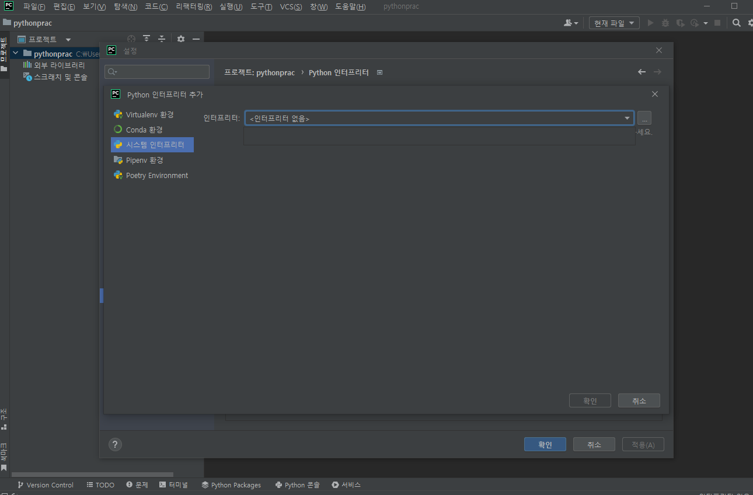Open the 창(W) menu

(x=319, y=6)
